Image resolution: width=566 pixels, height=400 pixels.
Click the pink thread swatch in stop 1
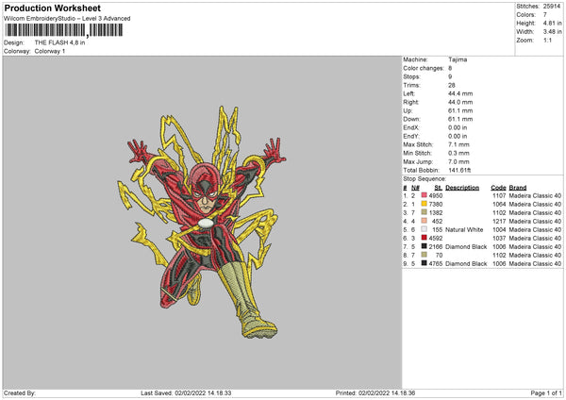(424, 195)
